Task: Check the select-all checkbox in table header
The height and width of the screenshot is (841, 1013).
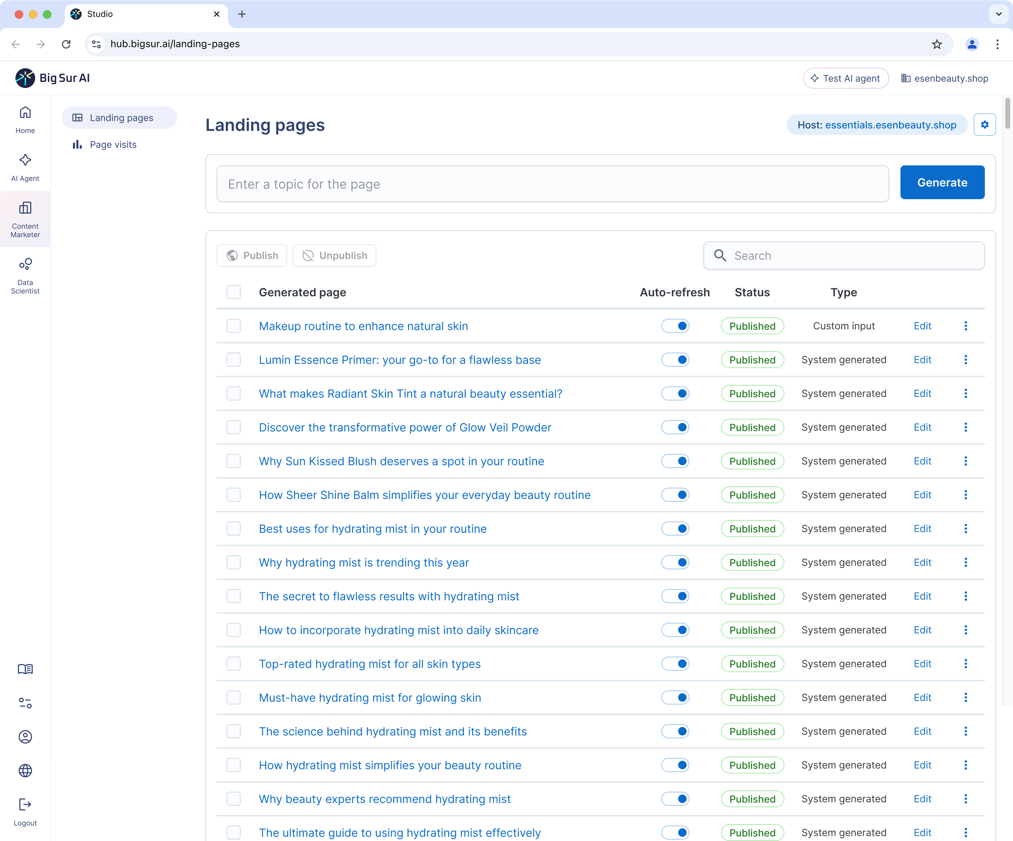Action: click(x=234, y=292)
